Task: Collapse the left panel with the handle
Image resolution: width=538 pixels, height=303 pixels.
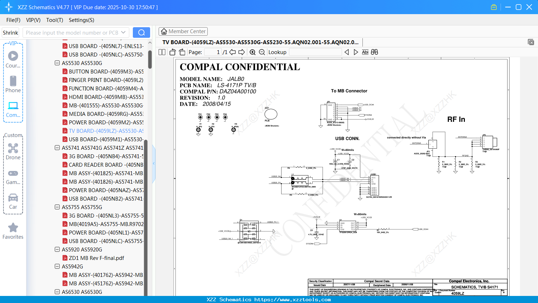Action: click(154, 163)
